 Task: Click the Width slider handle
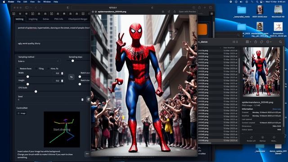(x=28, y=76)
